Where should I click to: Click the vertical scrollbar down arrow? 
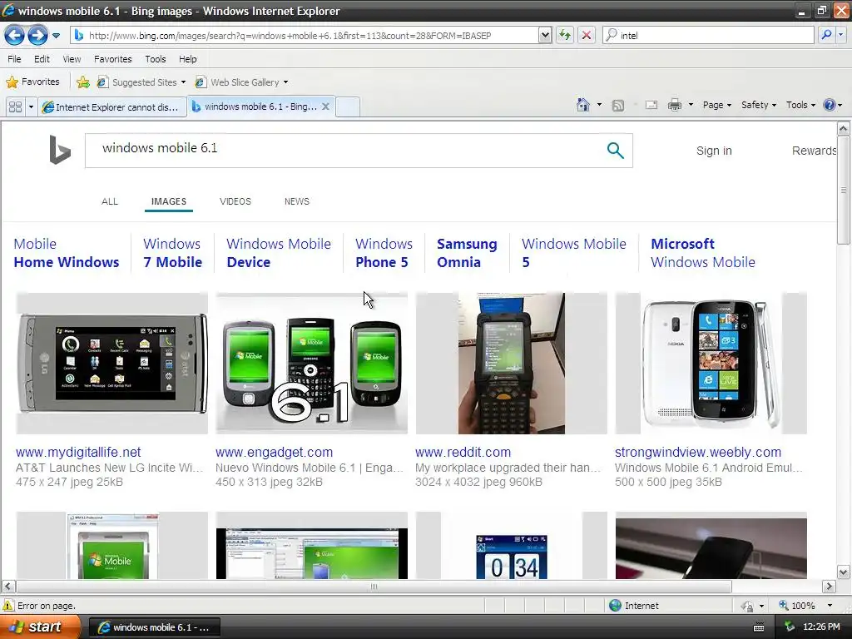tap(844, 572)
